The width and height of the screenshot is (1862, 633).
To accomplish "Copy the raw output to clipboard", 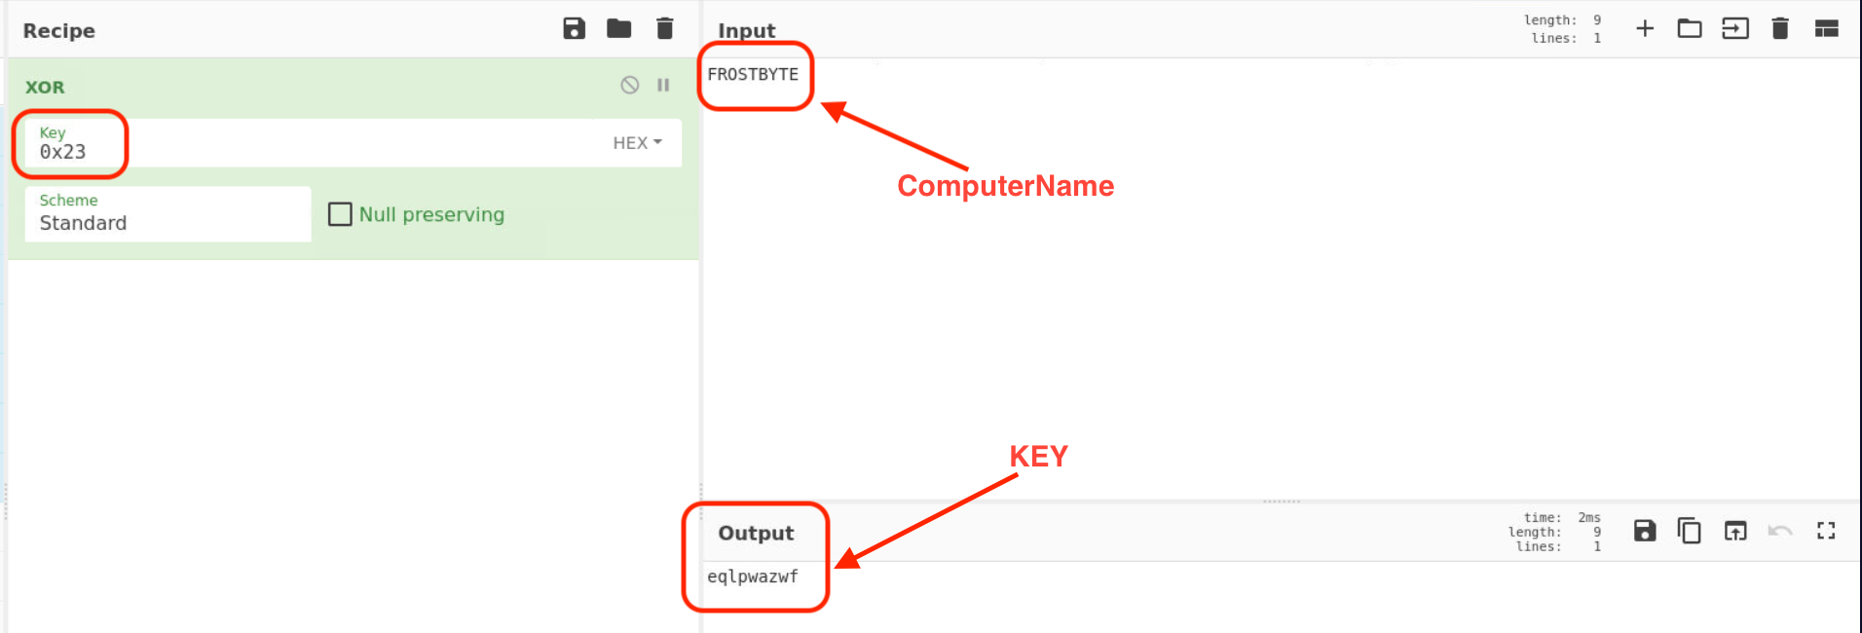I will 1690,531.
